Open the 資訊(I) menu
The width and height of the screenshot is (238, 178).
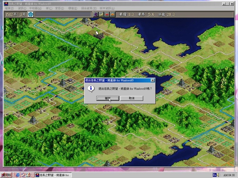[22, 8]
